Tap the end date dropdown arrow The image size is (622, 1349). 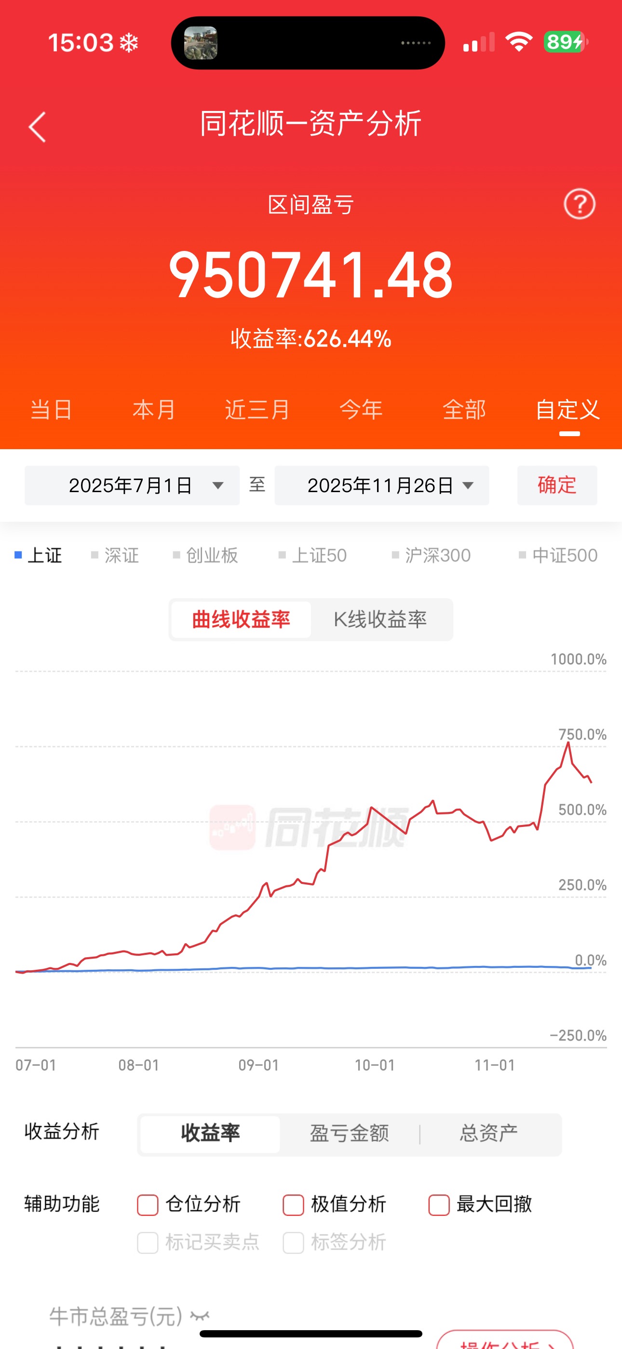pyautogui.click(x=468, y=485)
